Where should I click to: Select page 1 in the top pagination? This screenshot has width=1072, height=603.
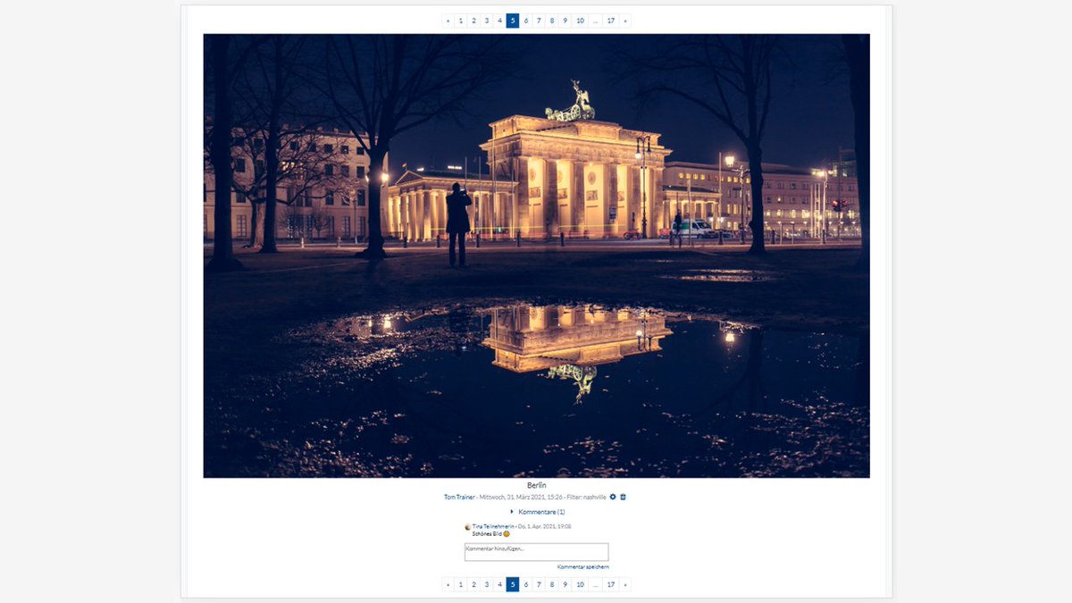(x=461, y=21)
